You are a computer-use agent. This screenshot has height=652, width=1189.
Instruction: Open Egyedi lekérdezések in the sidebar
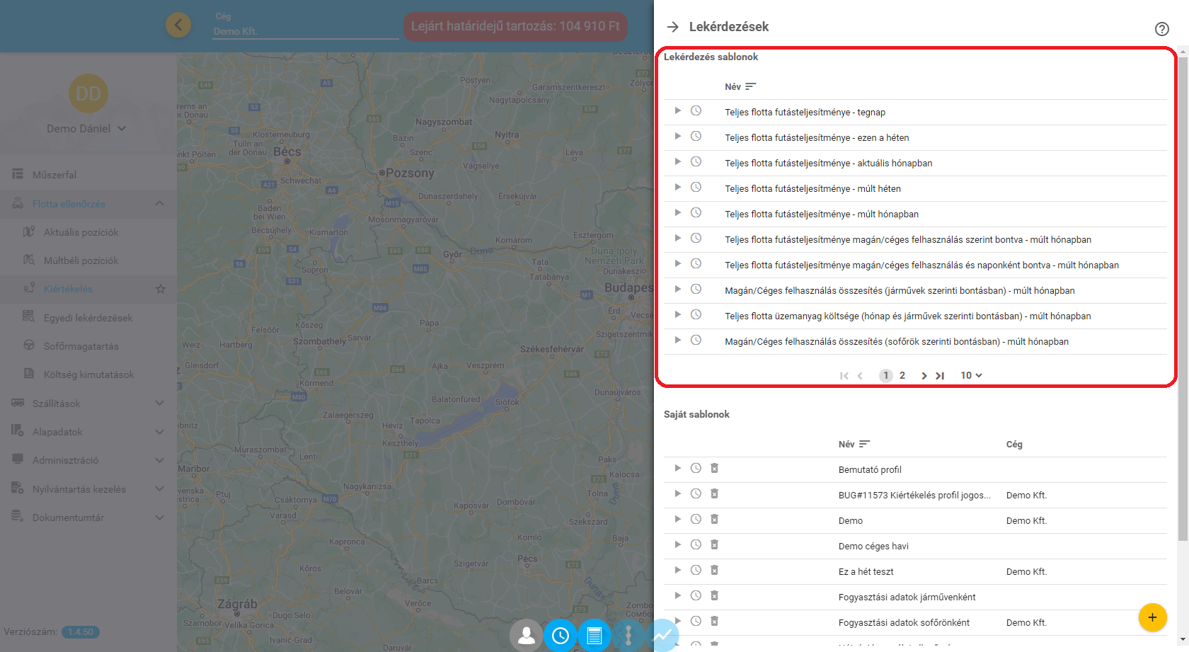pos(88,318)
